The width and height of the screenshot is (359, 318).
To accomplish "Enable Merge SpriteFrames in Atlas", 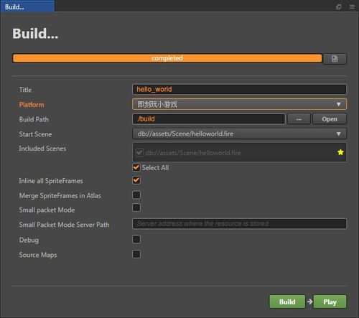I will (x=136, y=195).
